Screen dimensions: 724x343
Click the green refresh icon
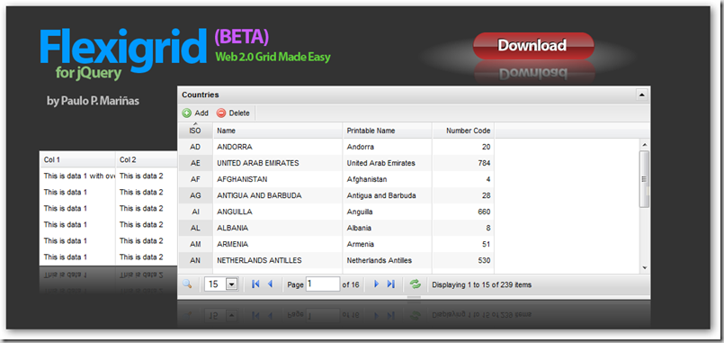(x=416, y=284)
